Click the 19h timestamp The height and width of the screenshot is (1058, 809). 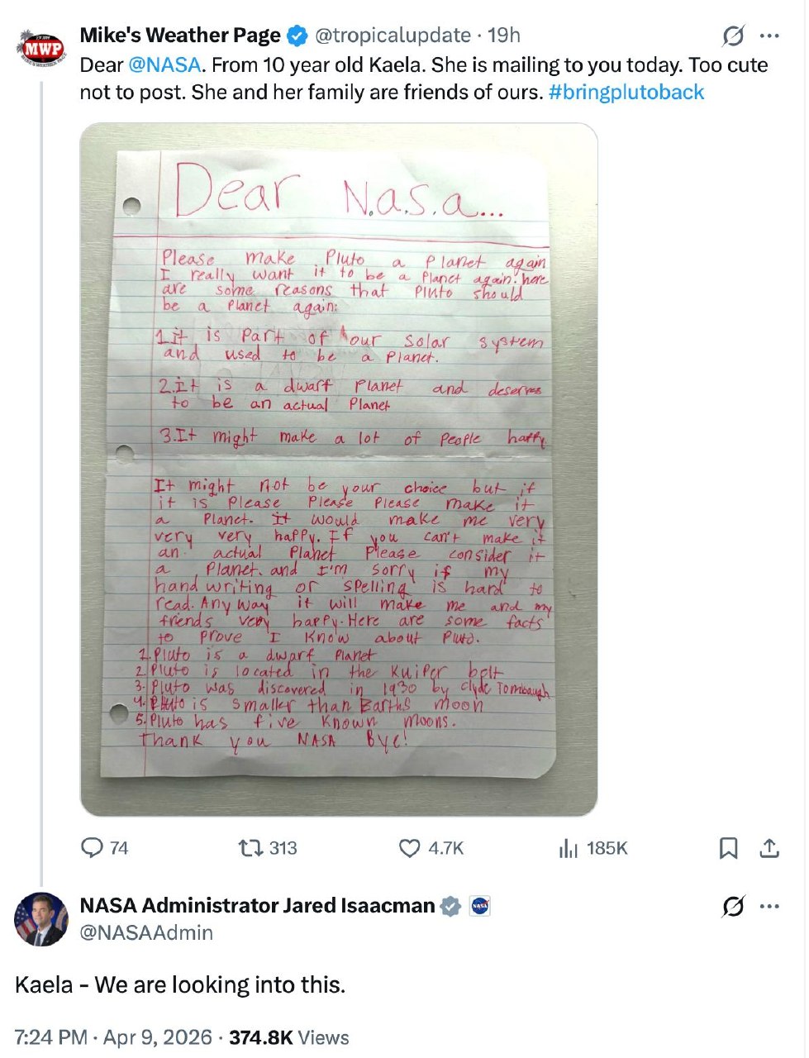point(504,36)
